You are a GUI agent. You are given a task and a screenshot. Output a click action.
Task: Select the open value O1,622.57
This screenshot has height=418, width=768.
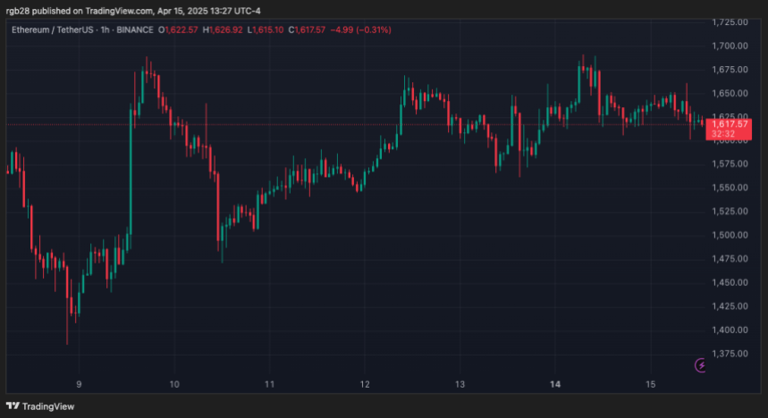181,30
